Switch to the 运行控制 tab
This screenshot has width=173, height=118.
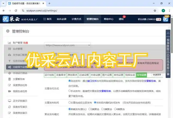coord(49,75)
